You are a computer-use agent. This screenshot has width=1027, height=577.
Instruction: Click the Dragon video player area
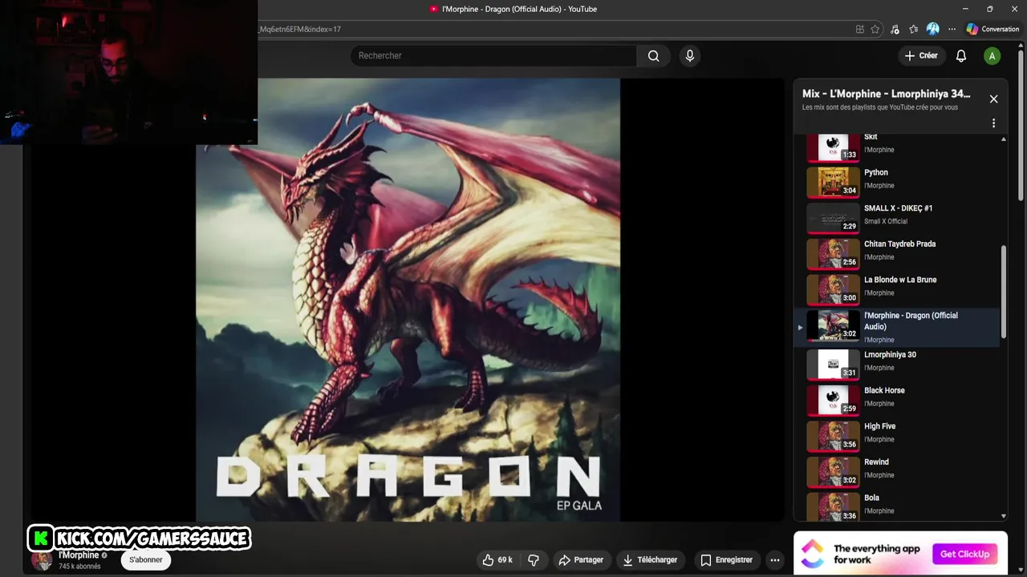pos(408,300)
